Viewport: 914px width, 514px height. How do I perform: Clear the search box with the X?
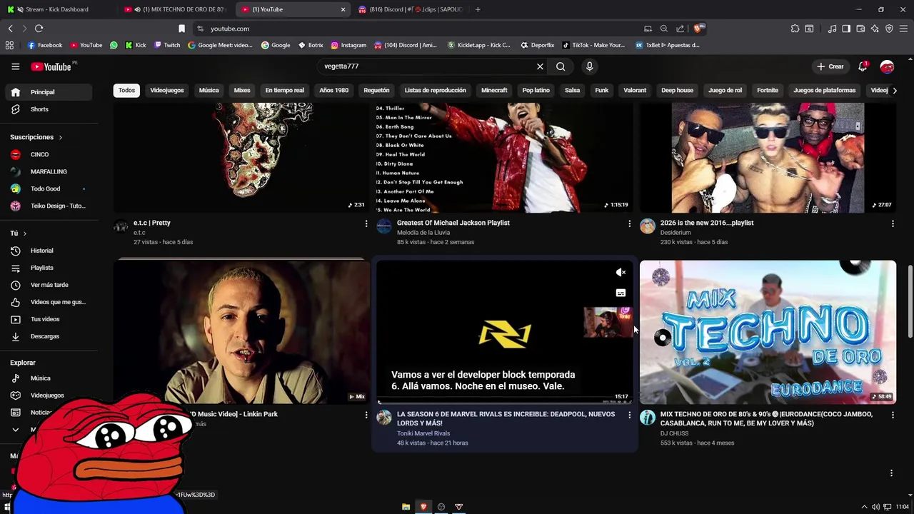(540, 66)
